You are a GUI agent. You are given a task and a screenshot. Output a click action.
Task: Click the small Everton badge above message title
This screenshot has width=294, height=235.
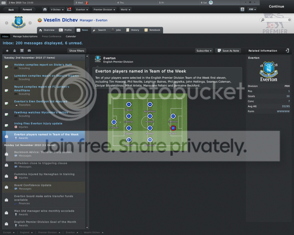point(98,59)
